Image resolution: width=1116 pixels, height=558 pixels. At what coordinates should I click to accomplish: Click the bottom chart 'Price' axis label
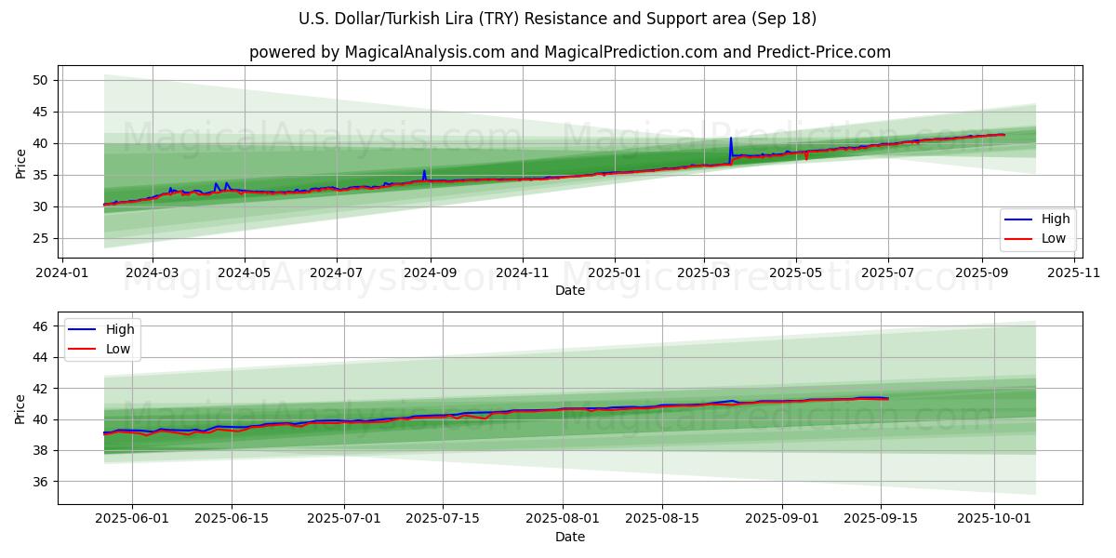pyautogui.click(x=20, y=407)
